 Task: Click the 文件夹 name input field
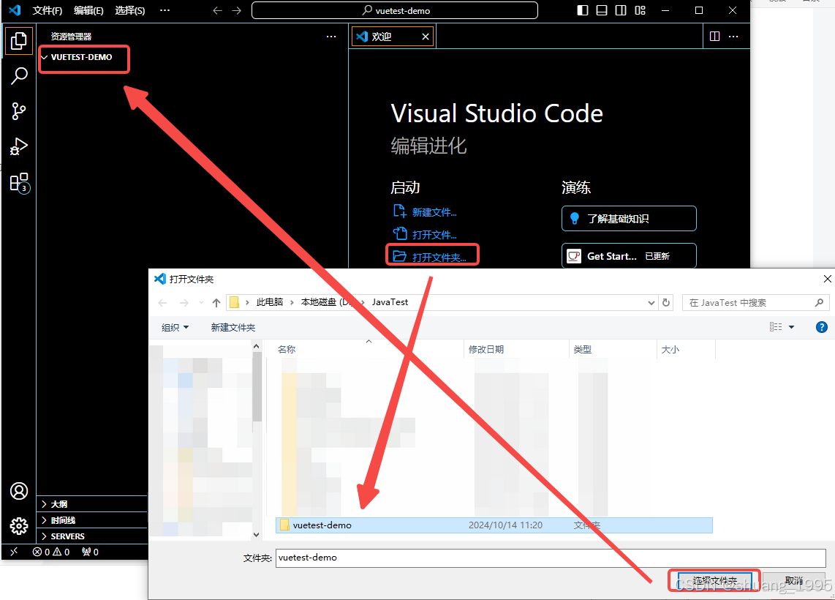tap(551, 558)
